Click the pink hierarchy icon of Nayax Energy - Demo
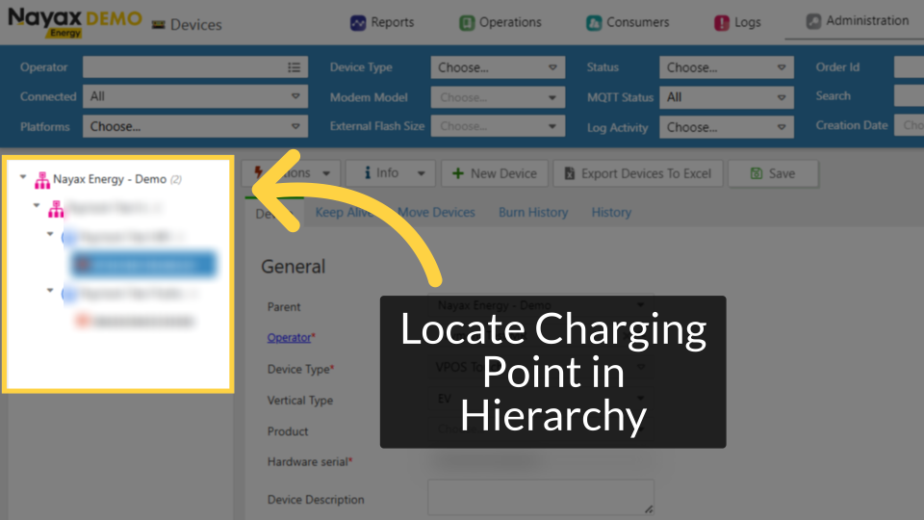Image resolution: width=924 pixels, height=520 pixels. [x=41, y=180]
